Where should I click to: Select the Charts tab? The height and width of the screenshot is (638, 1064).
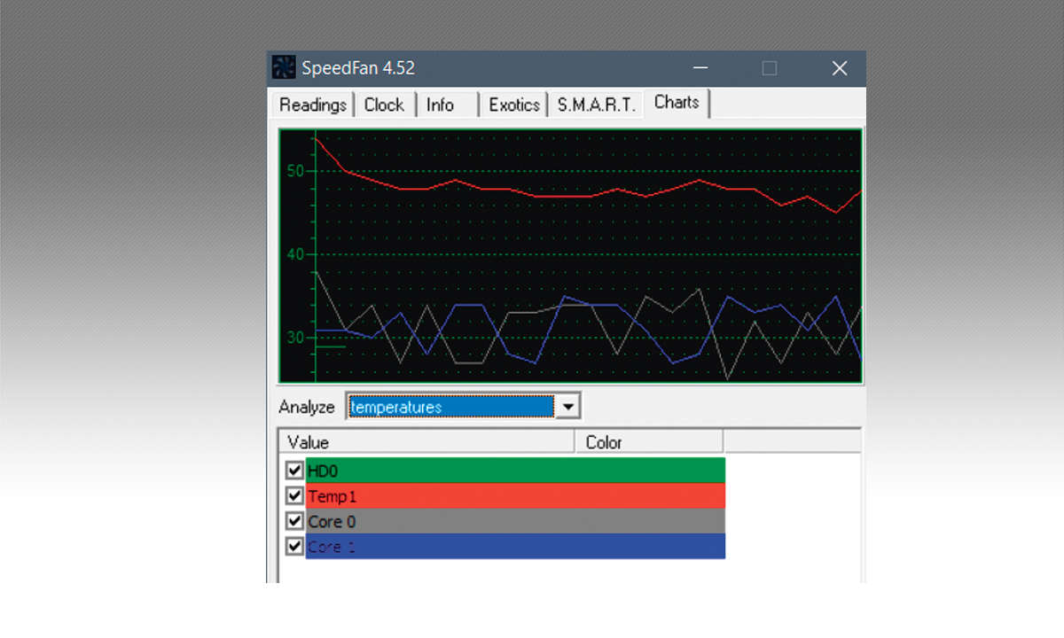click(677, 102)
